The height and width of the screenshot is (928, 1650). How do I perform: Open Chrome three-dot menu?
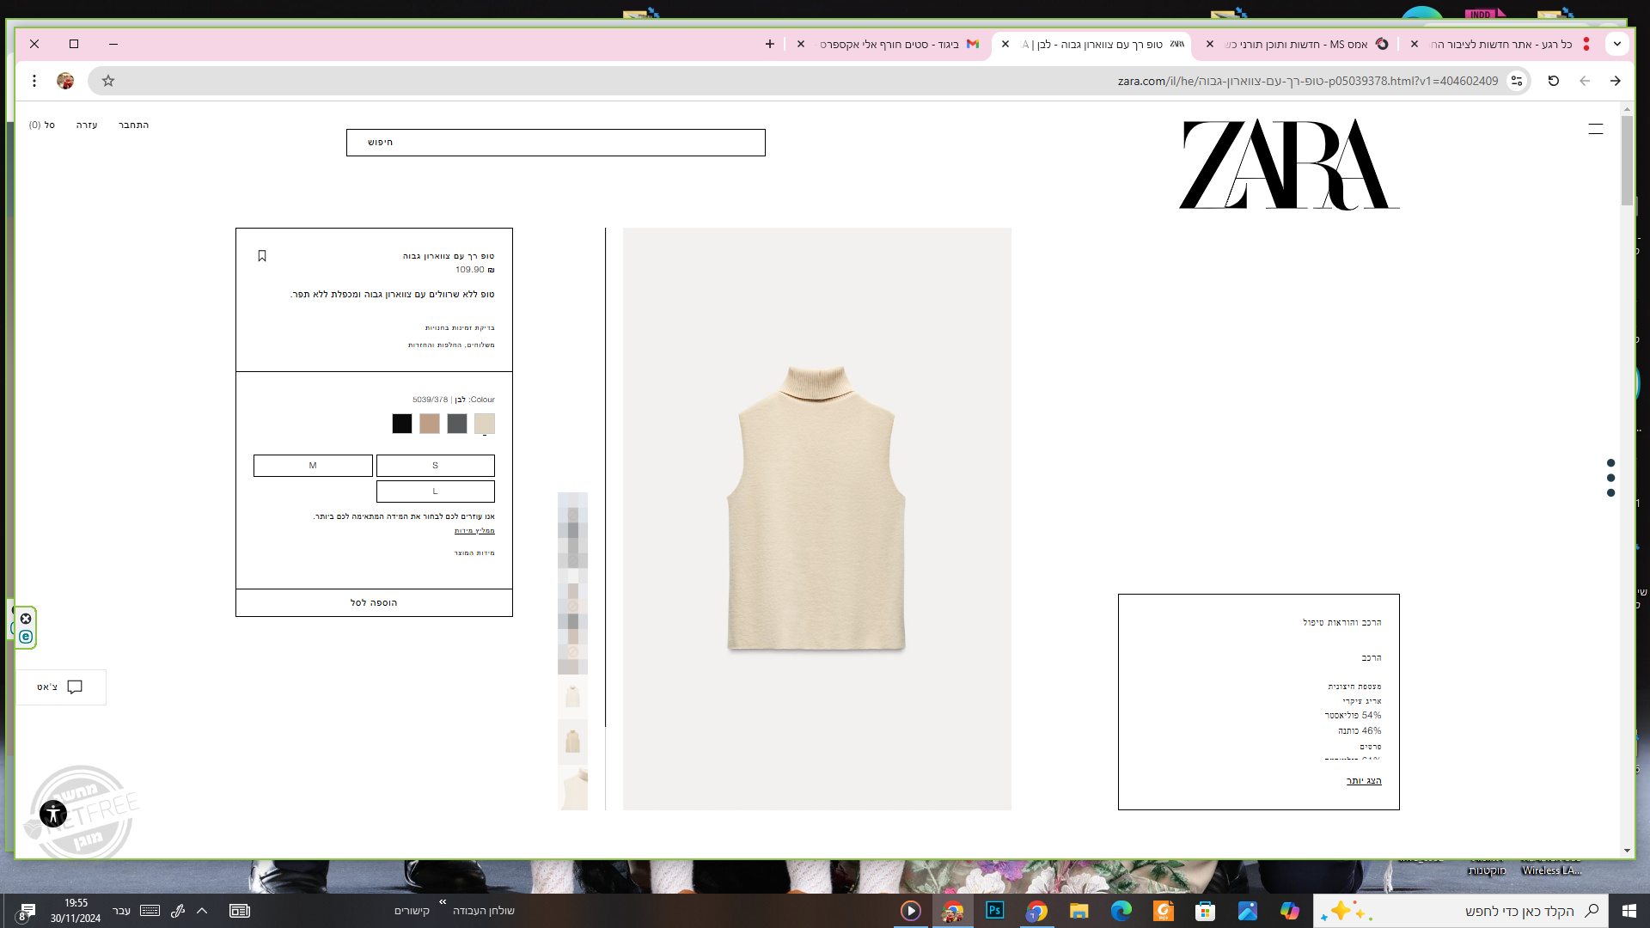click(x=34, y=81)
